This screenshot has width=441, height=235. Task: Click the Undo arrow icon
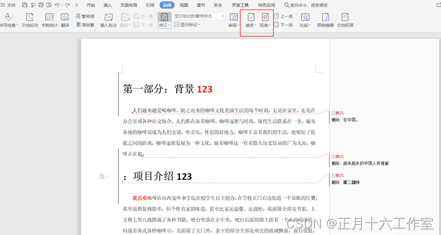point(57,5)
